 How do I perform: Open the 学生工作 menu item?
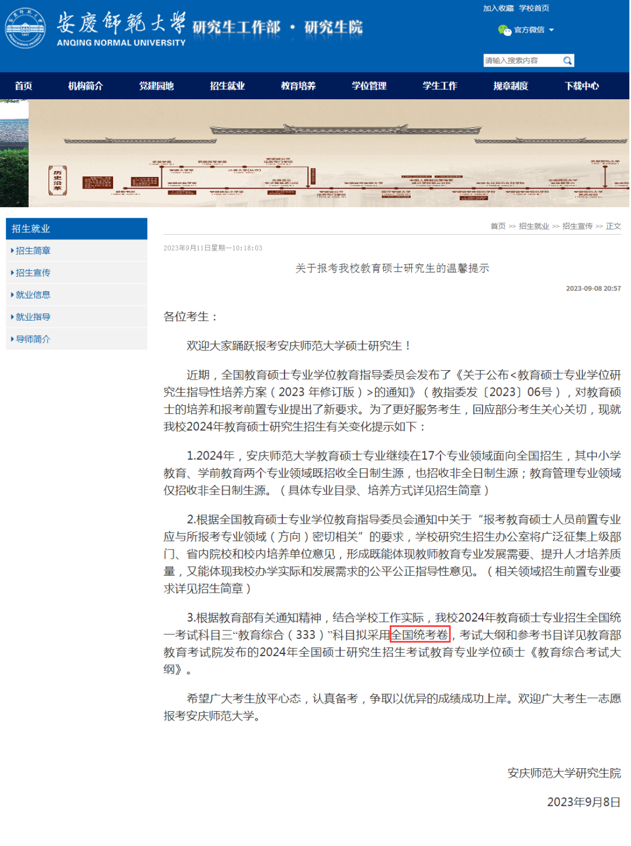coord(440,86)
